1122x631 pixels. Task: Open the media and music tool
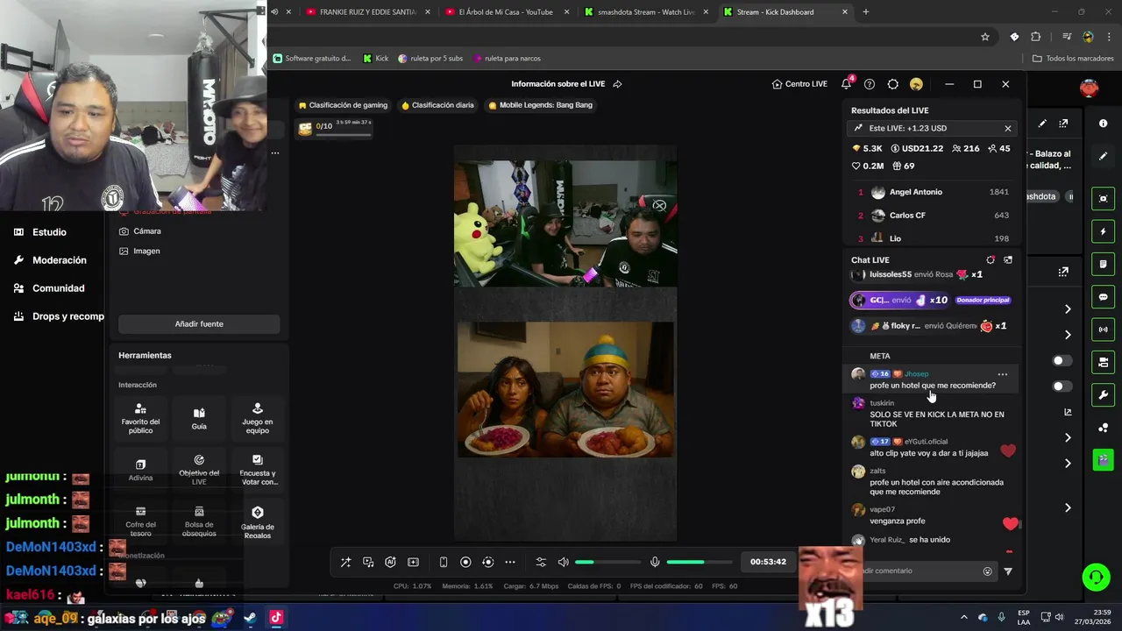368,562
